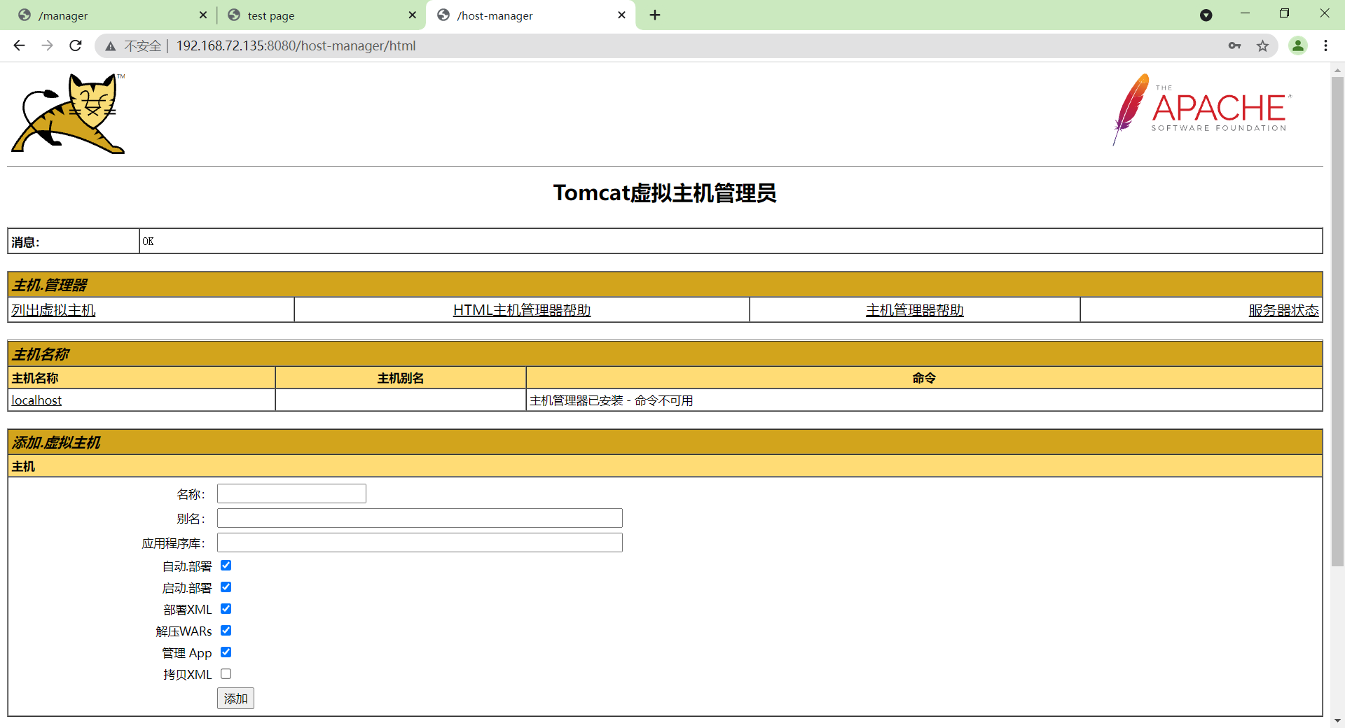Reload the host-manager page
1345x728 pixels.
click(x=76, y=45)
